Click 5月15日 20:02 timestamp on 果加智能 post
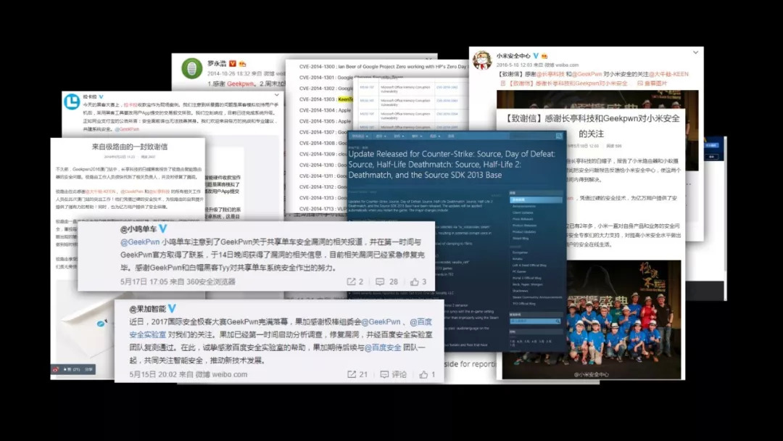The image size is (783, 441). [x=153, y=374]
